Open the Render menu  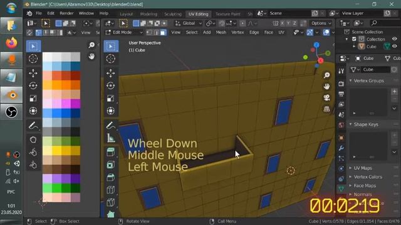pos(66,13)
